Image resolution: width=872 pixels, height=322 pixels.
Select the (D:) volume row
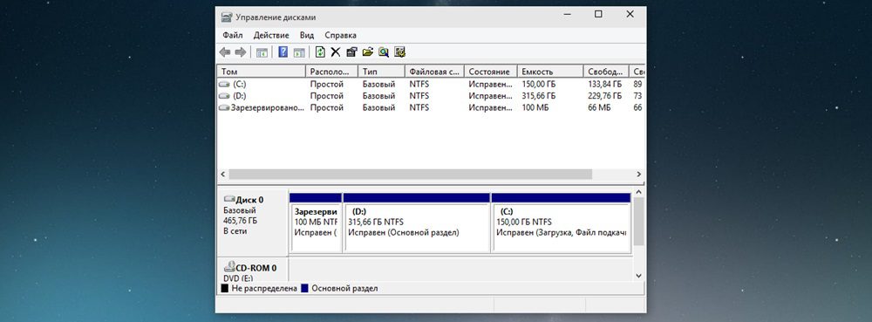[431, 96]
